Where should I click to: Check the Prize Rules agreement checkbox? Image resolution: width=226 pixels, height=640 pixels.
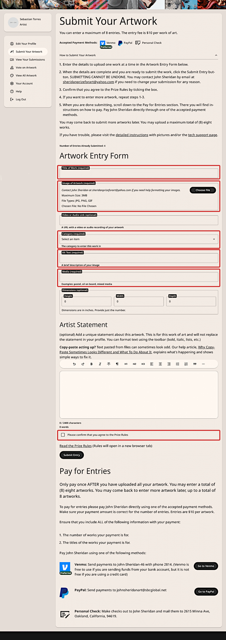[63, 435]
